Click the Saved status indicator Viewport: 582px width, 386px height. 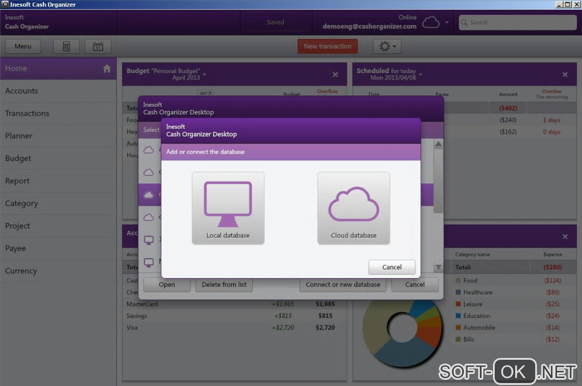coord(276,22)
